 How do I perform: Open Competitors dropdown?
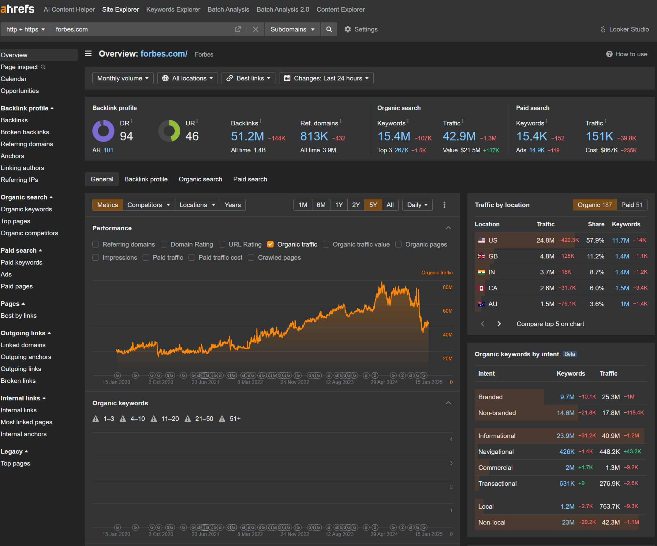(x=149, y=205)
